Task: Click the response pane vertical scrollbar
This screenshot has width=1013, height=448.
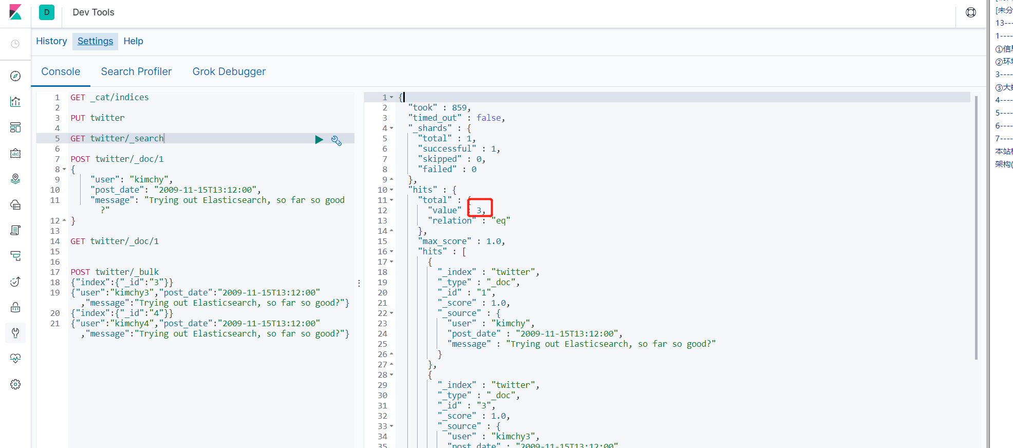Action: coord(976,228)
